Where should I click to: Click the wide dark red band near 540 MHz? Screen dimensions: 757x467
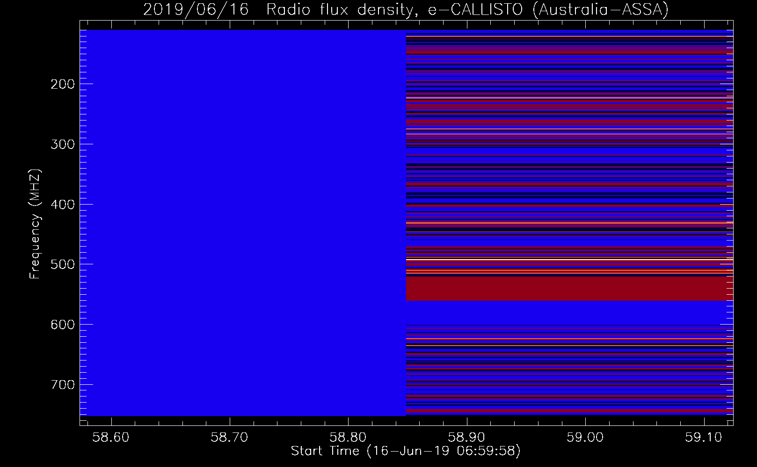coord(569,289)
